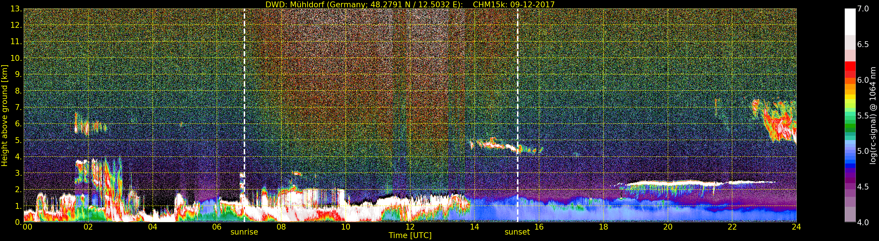Click the "06" tick on the time axis

217,227
